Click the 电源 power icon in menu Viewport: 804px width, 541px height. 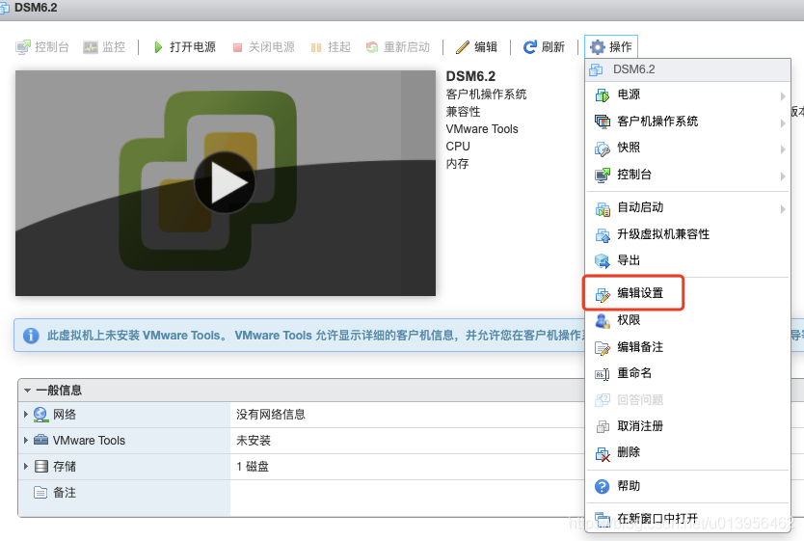[603, 95]
